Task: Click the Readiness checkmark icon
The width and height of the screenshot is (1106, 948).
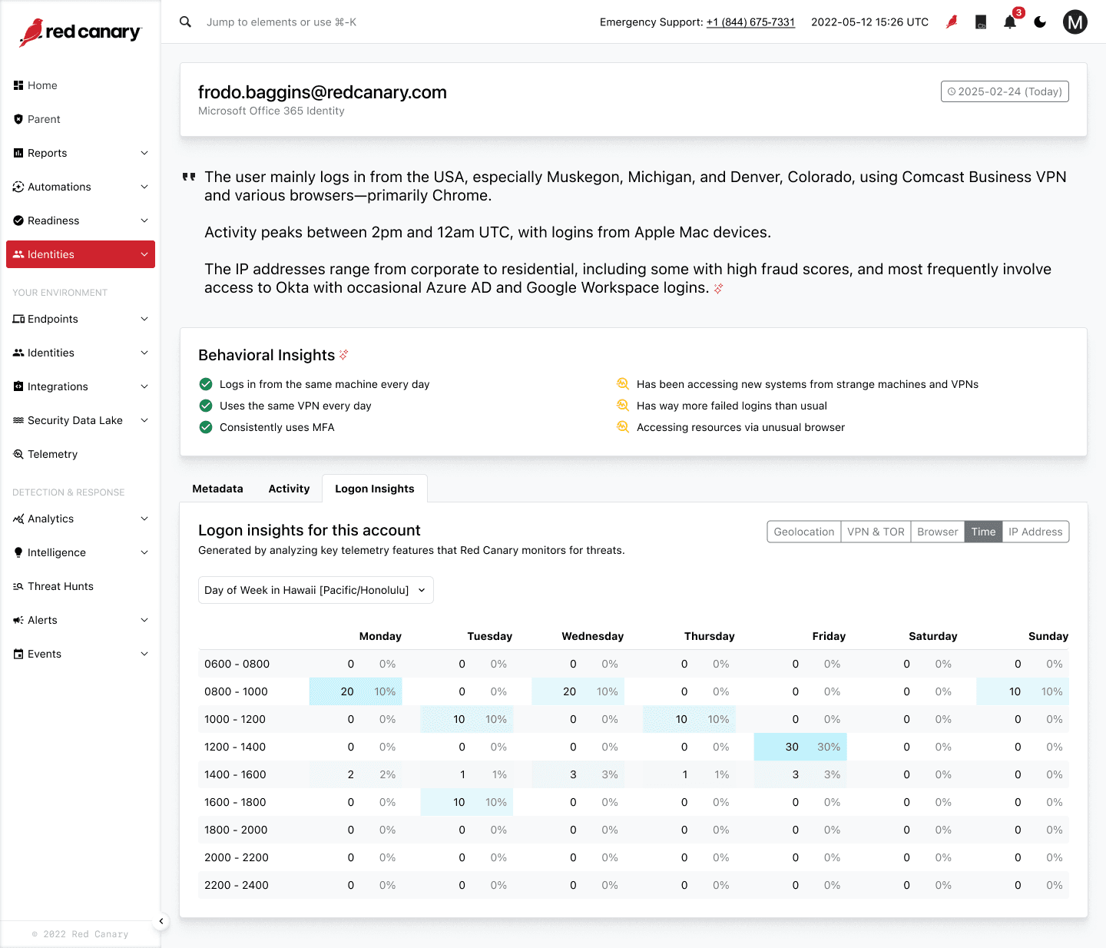Action: point(18,220)
